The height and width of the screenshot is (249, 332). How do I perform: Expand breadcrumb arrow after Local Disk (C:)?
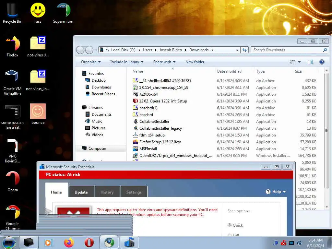139,50
